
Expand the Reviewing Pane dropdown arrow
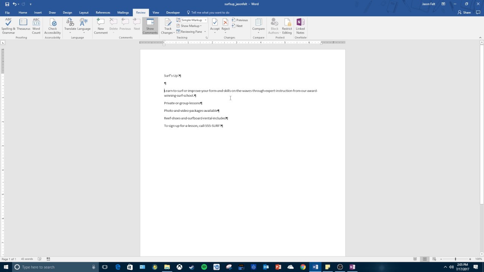[205, 32]
